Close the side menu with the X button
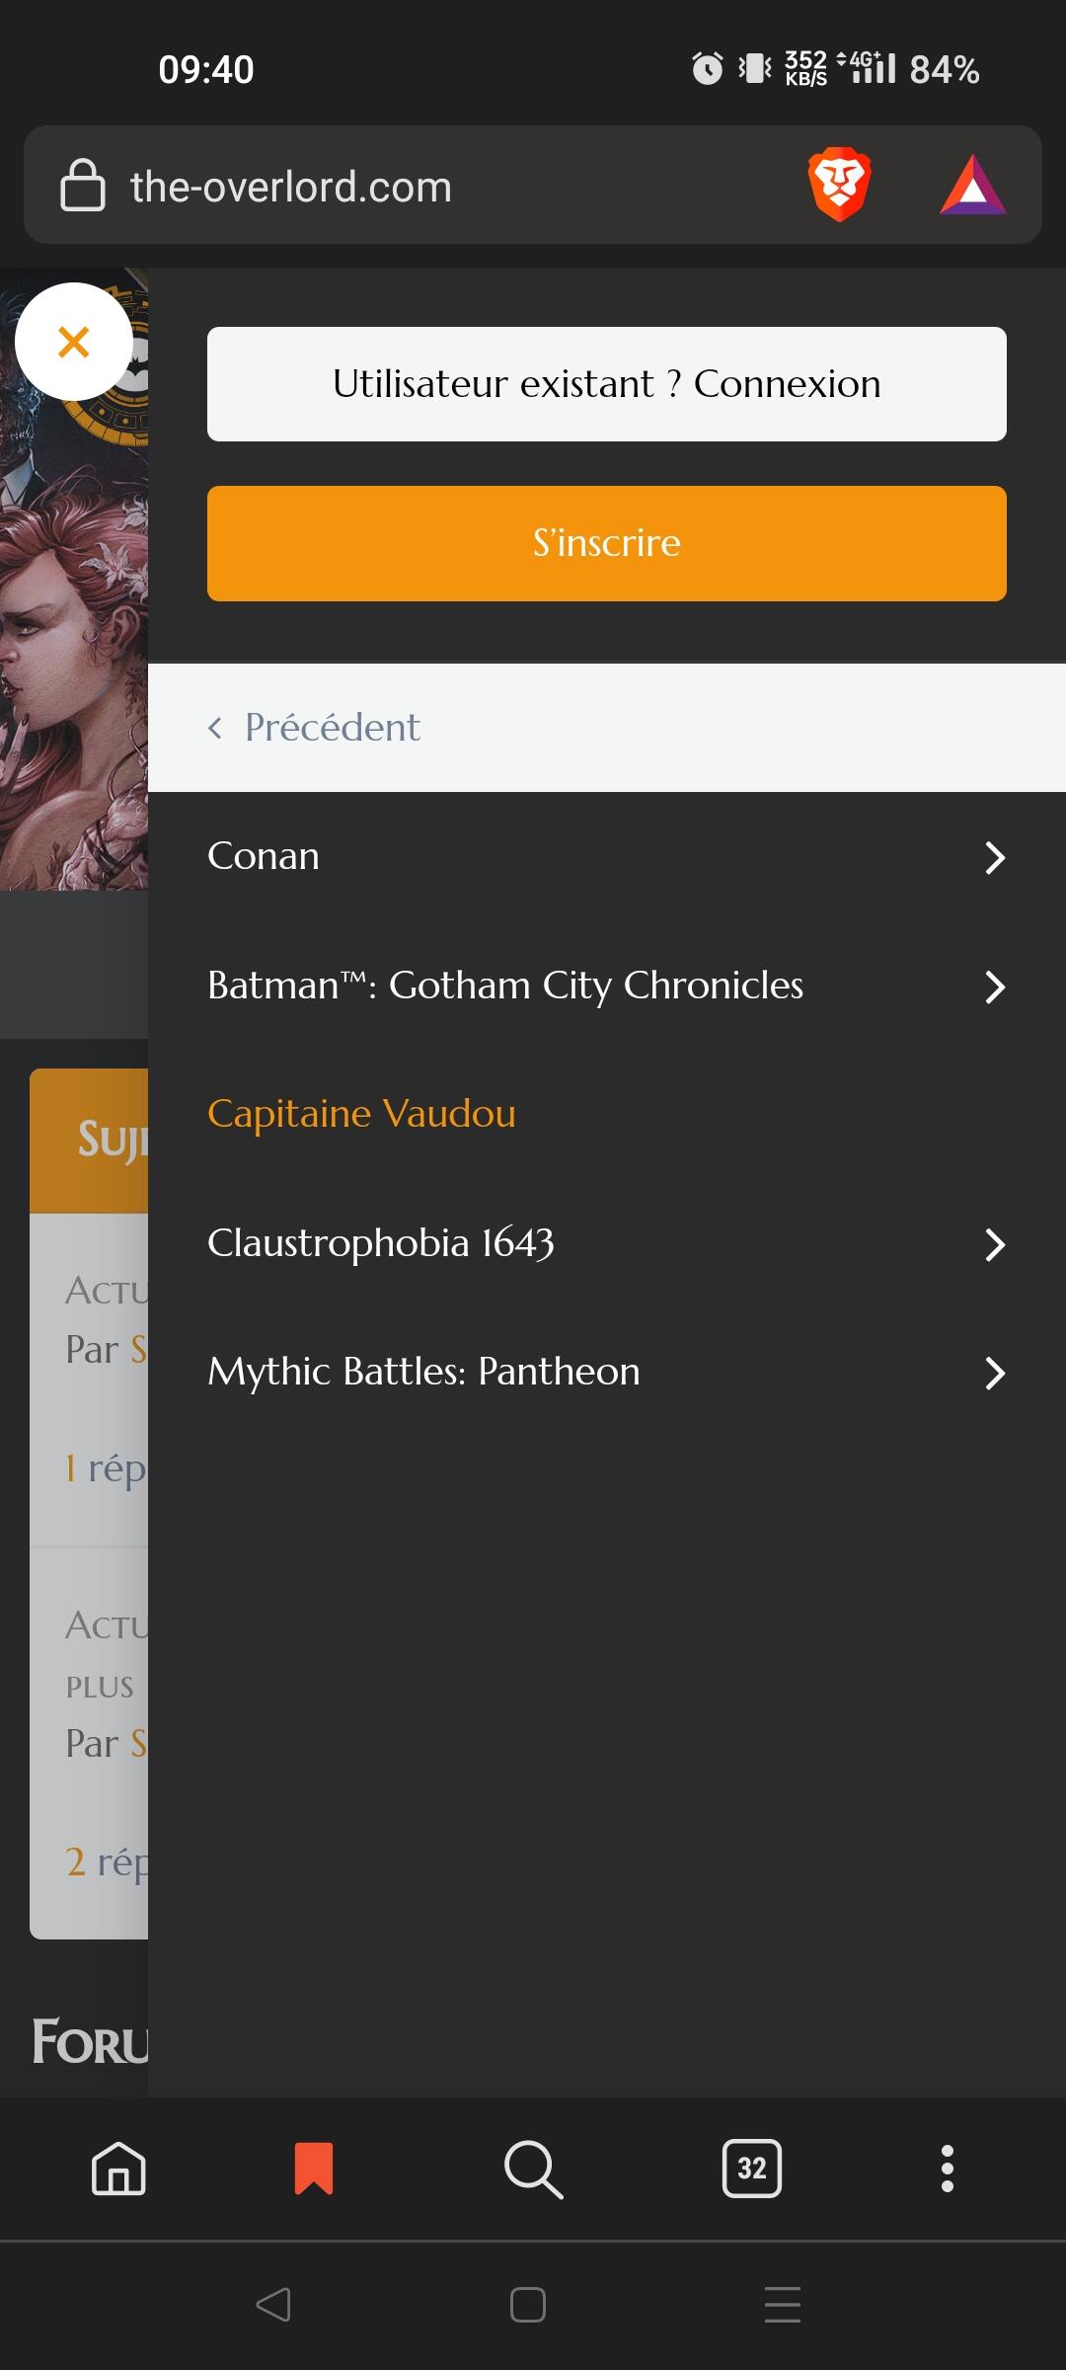This screenshot has width=1066, height=2370. [74, 342]
